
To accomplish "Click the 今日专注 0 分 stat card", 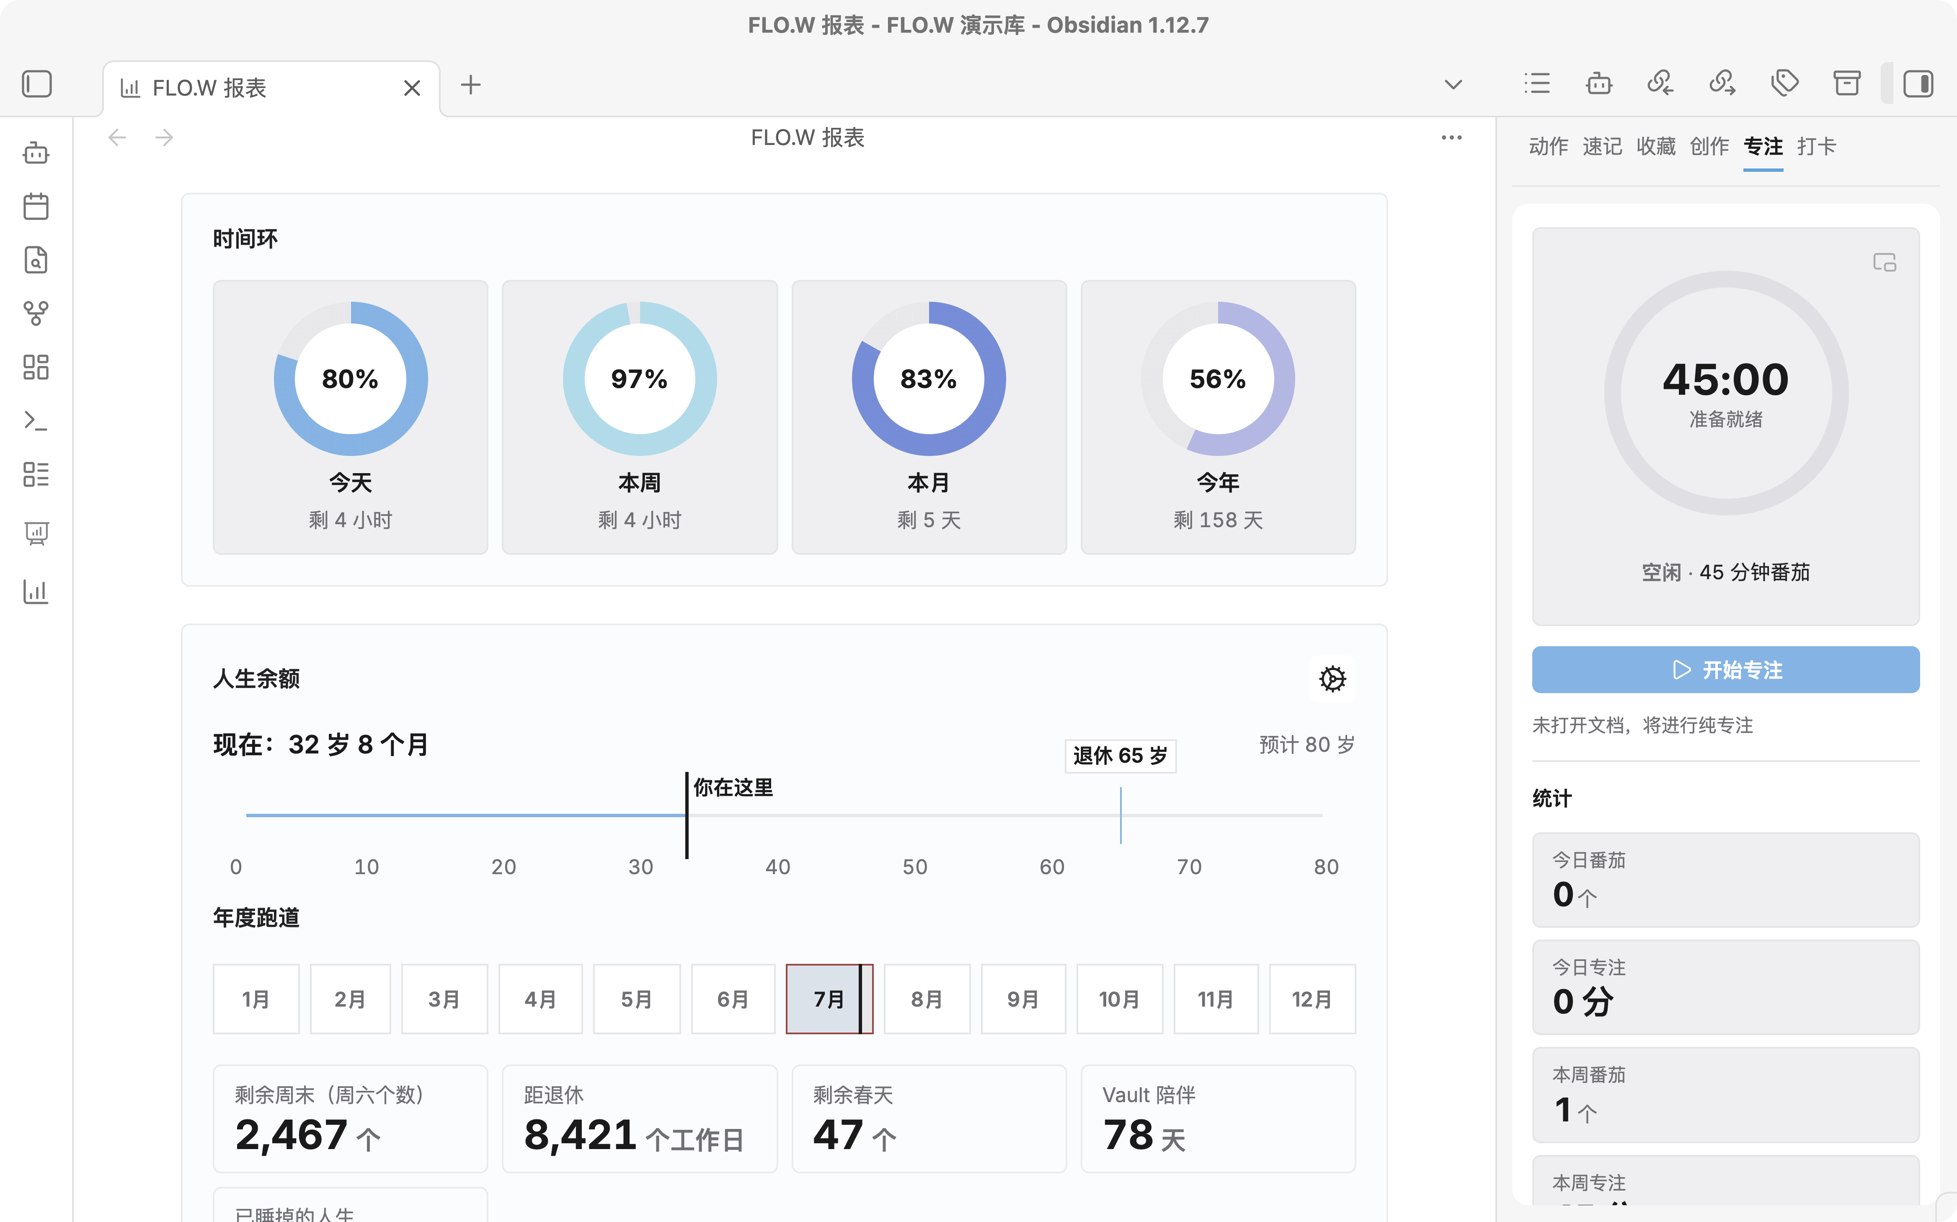I will (1725, 988).
